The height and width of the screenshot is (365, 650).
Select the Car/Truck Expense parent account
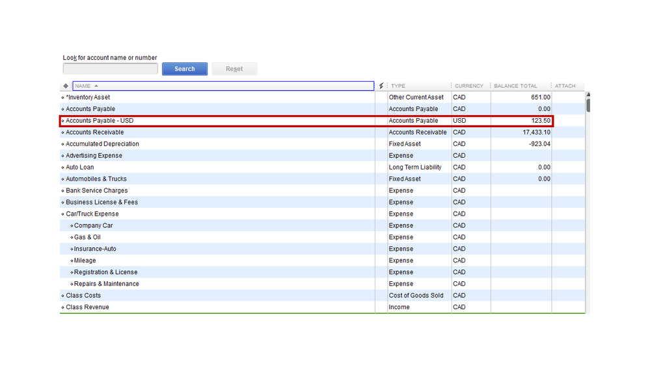323,214
